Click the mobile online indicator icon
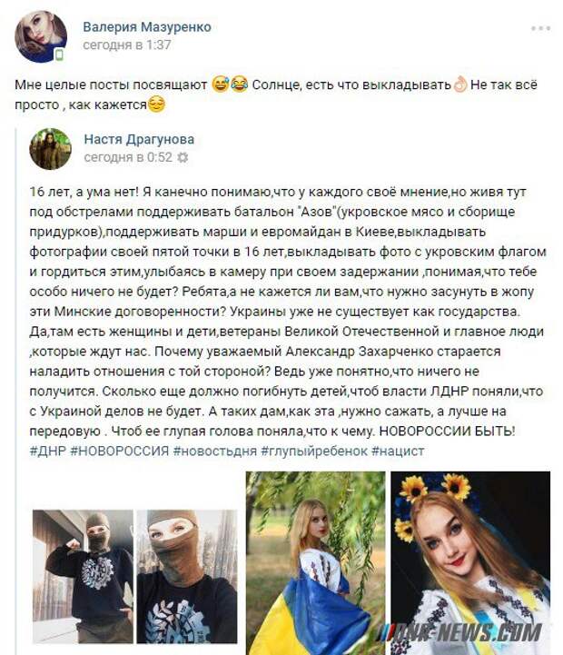This screenshot has height=655, width=563. (59, 55)
